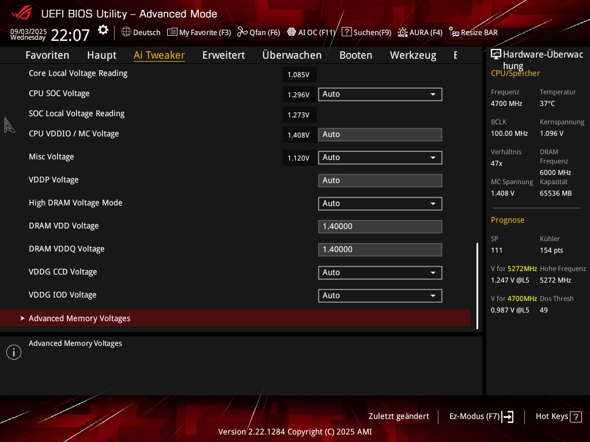This screenshot has height=442, width=590.
Task: Switch to the Favoriten tab
Action: (47, 55)
